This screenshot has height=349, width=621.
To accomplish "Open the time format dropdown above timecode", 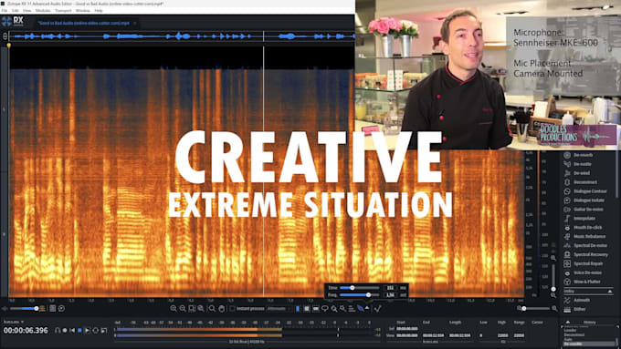I will pos(14,323).
